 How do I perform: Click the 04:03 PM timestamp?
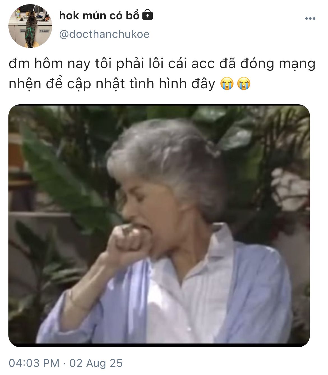tap(34, 363)
